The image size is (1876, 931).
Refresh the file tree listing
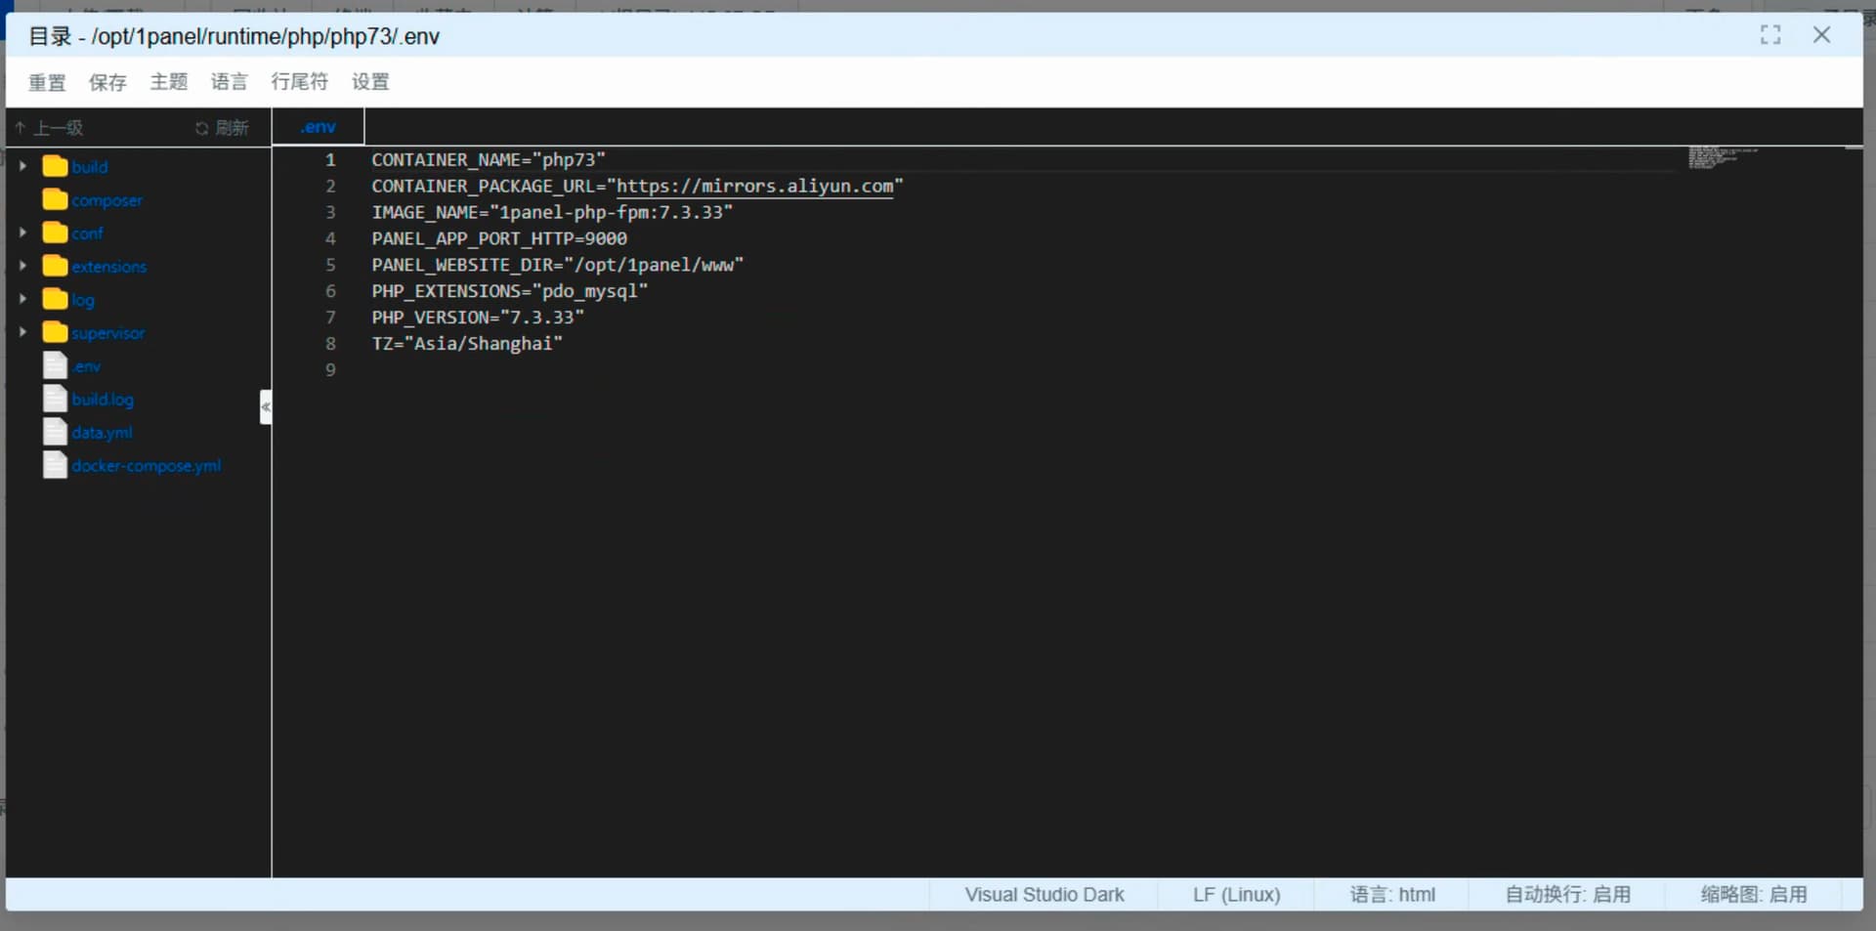[x=222, y=128]
